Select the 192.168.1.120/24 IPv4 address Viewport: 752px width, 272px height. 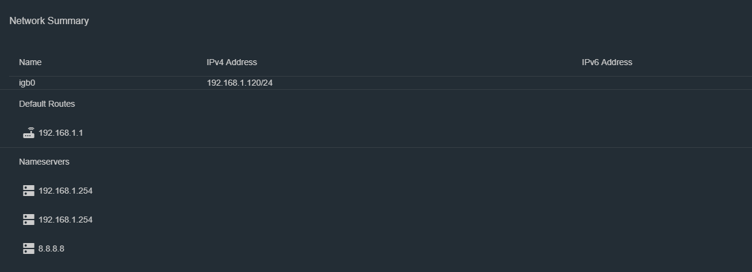[x=240, y=83]
